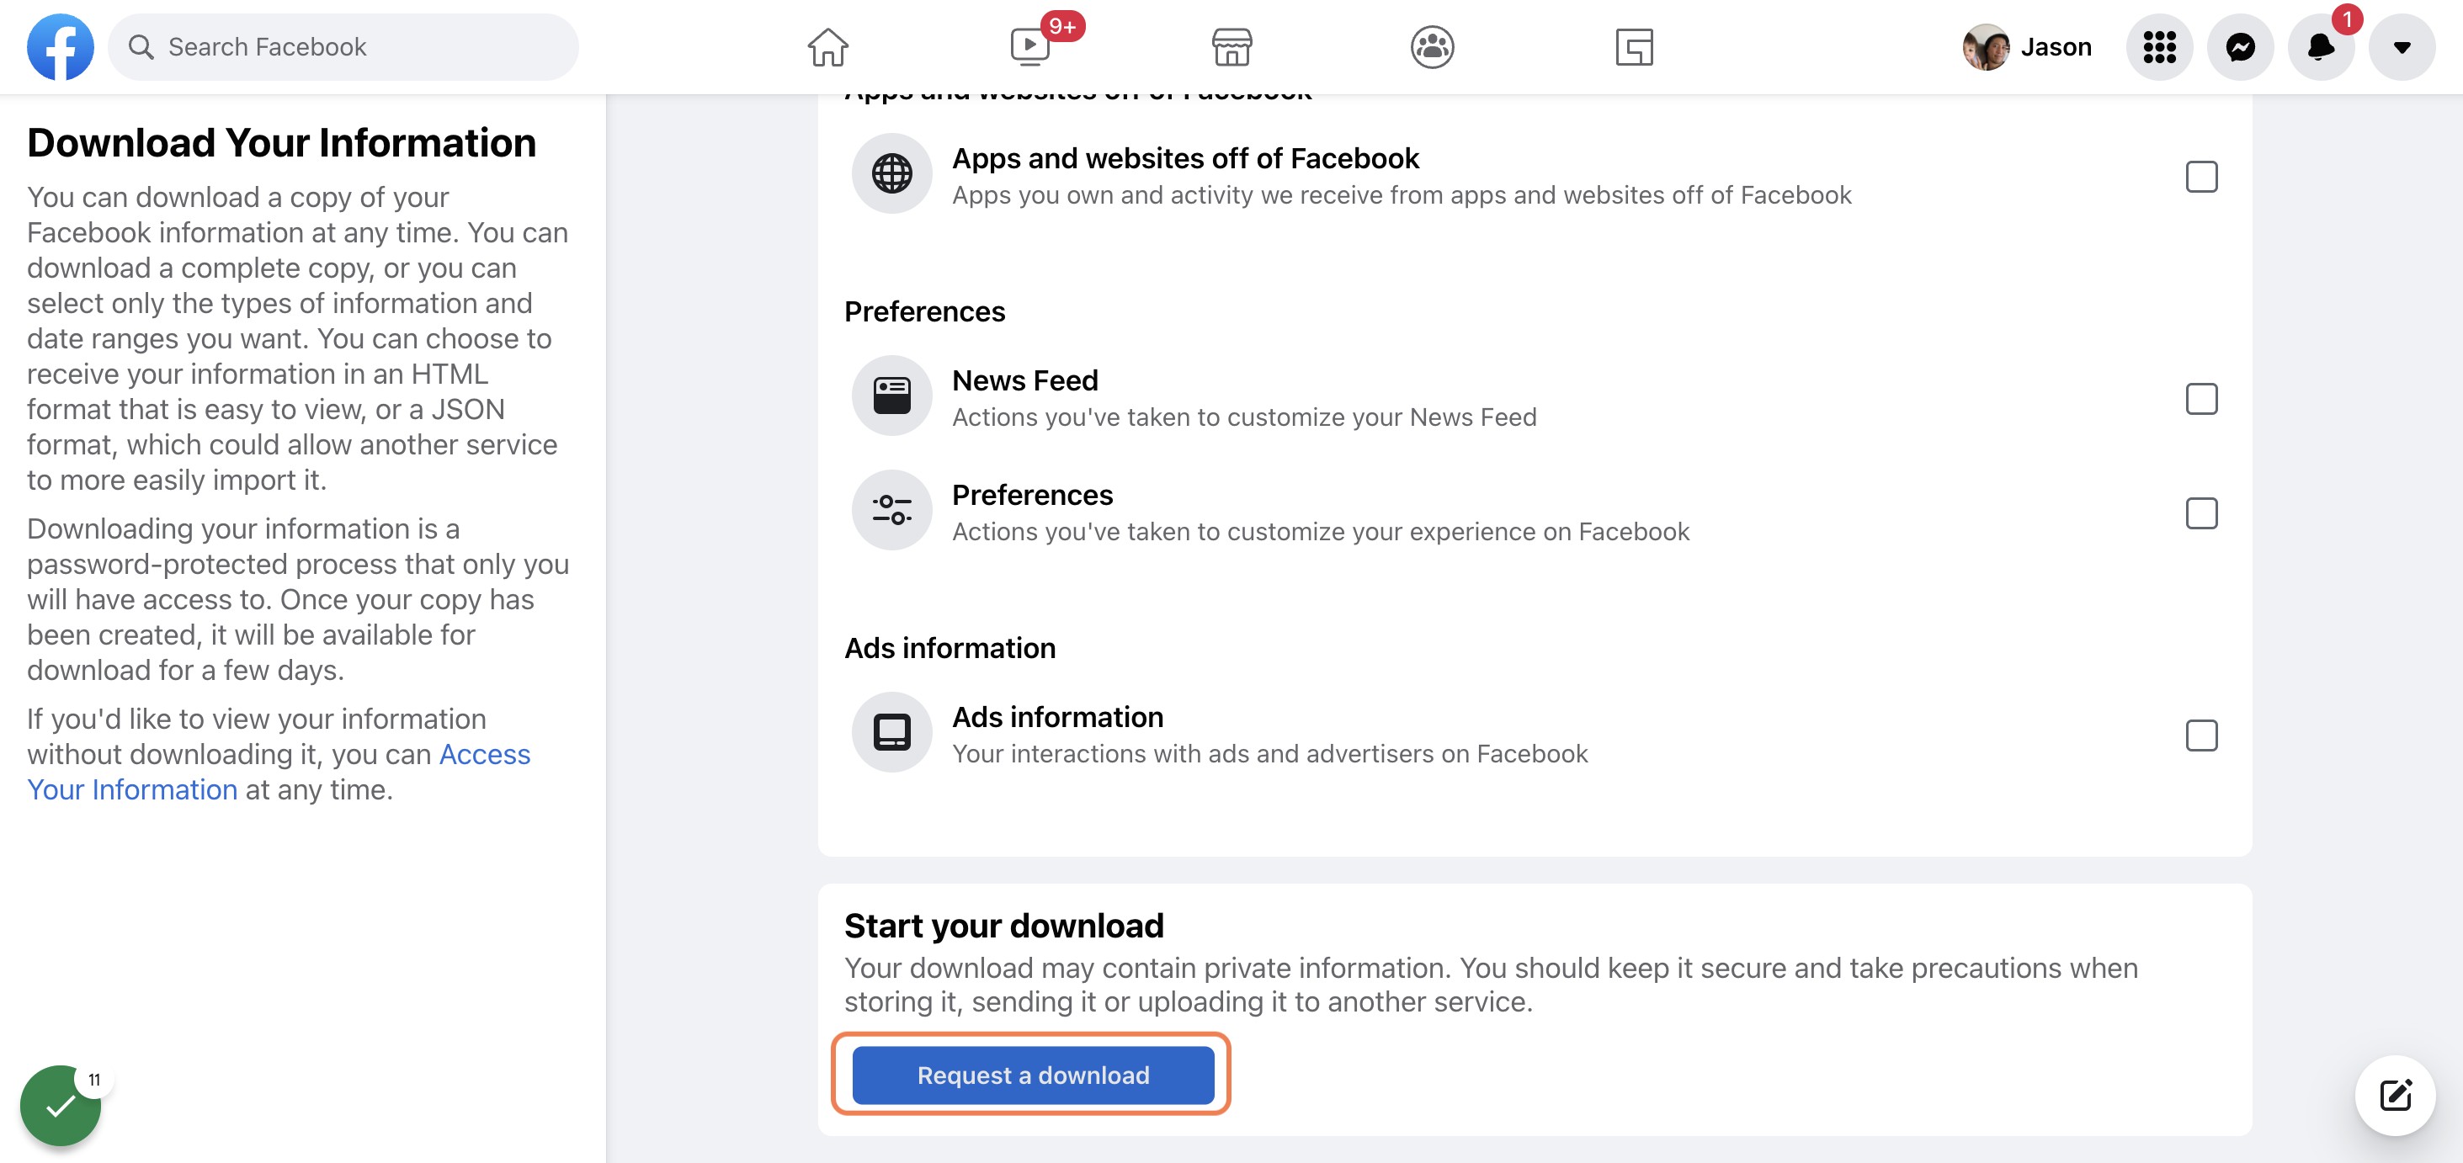Screen dimensions: 2463x1163
Task: Open the Marketplace icon
Action: (1231, 47)
